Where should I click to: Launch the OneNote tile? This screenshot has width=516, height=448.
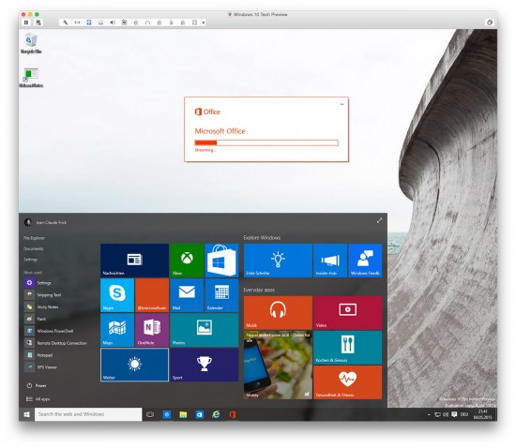152,330
